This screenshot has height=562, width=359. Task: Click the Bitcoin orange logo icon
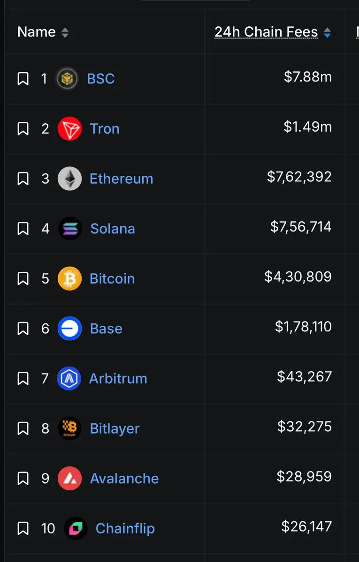tap(69, 278)
